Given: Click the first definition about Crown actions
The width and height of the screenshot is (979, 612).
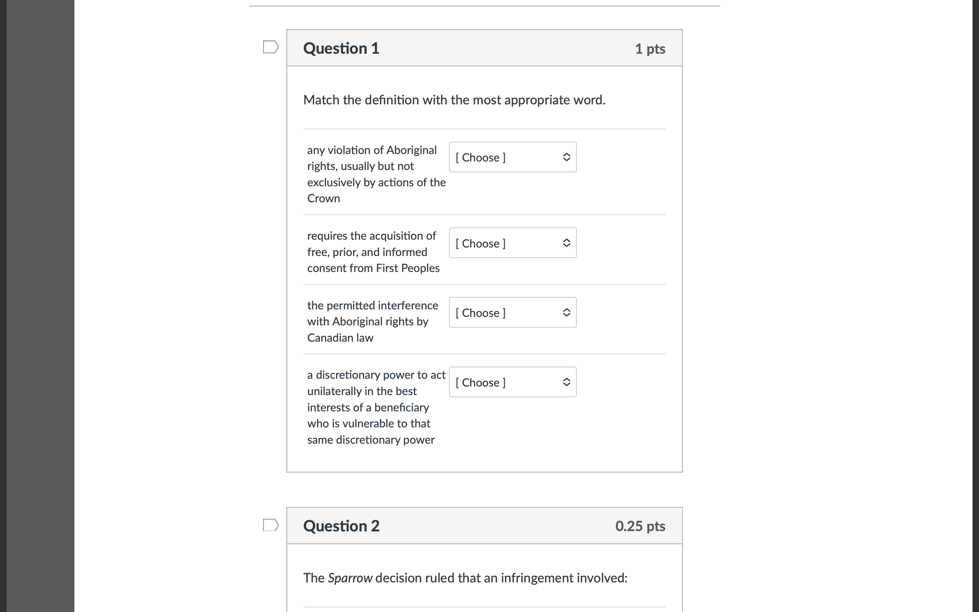Looking at the screenshot, I should coord(376,174).
